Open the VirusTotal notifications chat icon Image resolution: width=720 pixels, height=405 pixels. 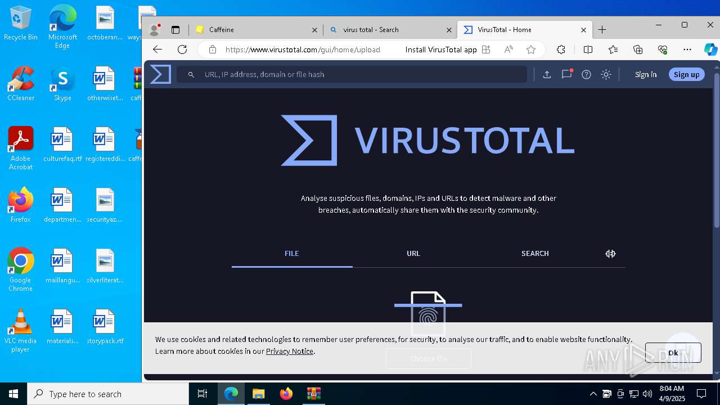tap(566, 74)
